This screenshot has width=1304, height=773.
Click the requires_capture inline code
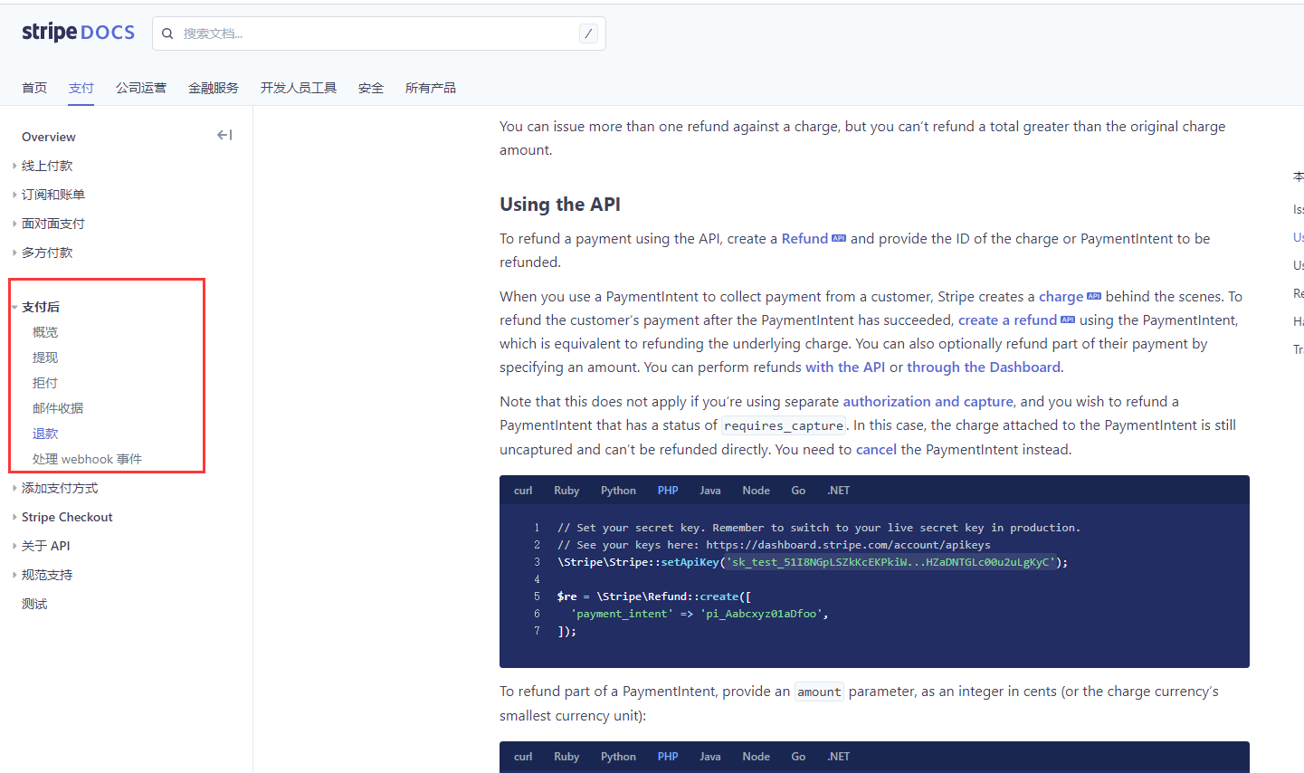click(x=784, y=425)
